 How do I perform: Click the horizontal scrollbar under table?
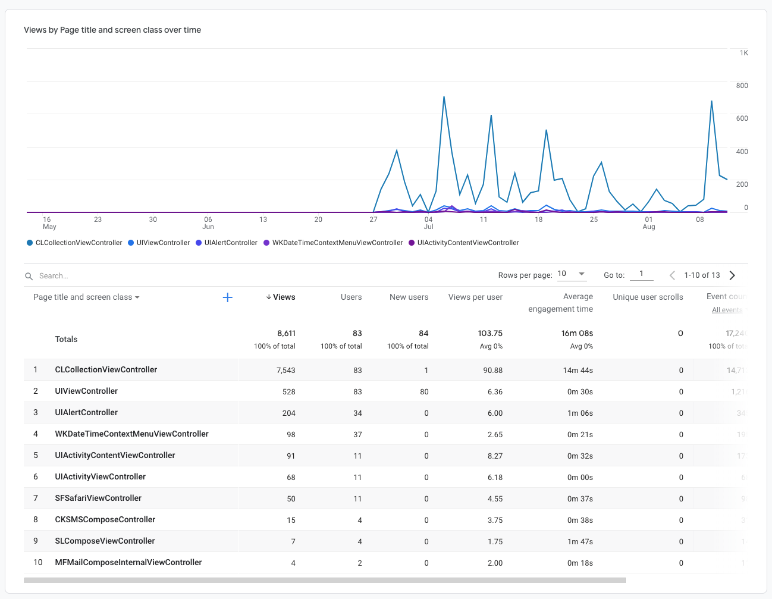(x=325, y=580)
